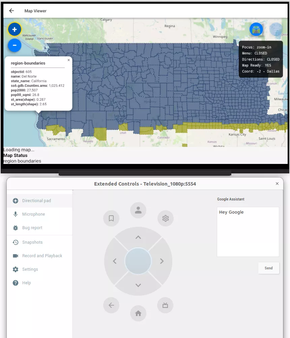Select Snapshots in Extended Controls sidebar

[32, 242]
